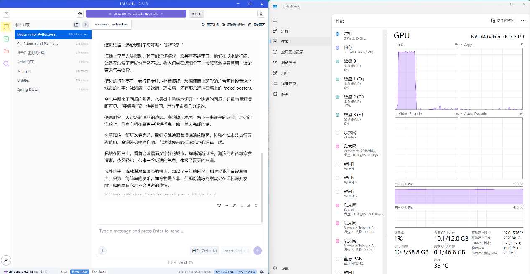Open My Models folder icon in LM Studio sidebar
Screen dimensions: 530x274
[6, 51]
